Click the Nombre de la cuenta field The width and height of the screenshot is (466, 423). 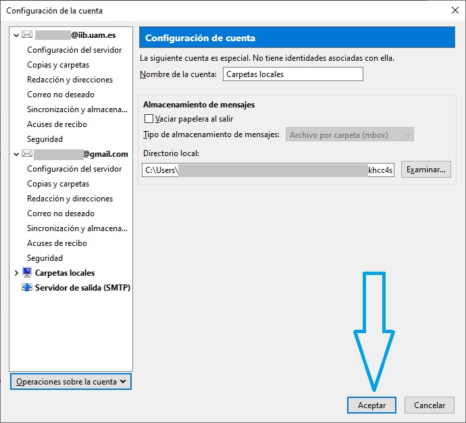[292, 74]
